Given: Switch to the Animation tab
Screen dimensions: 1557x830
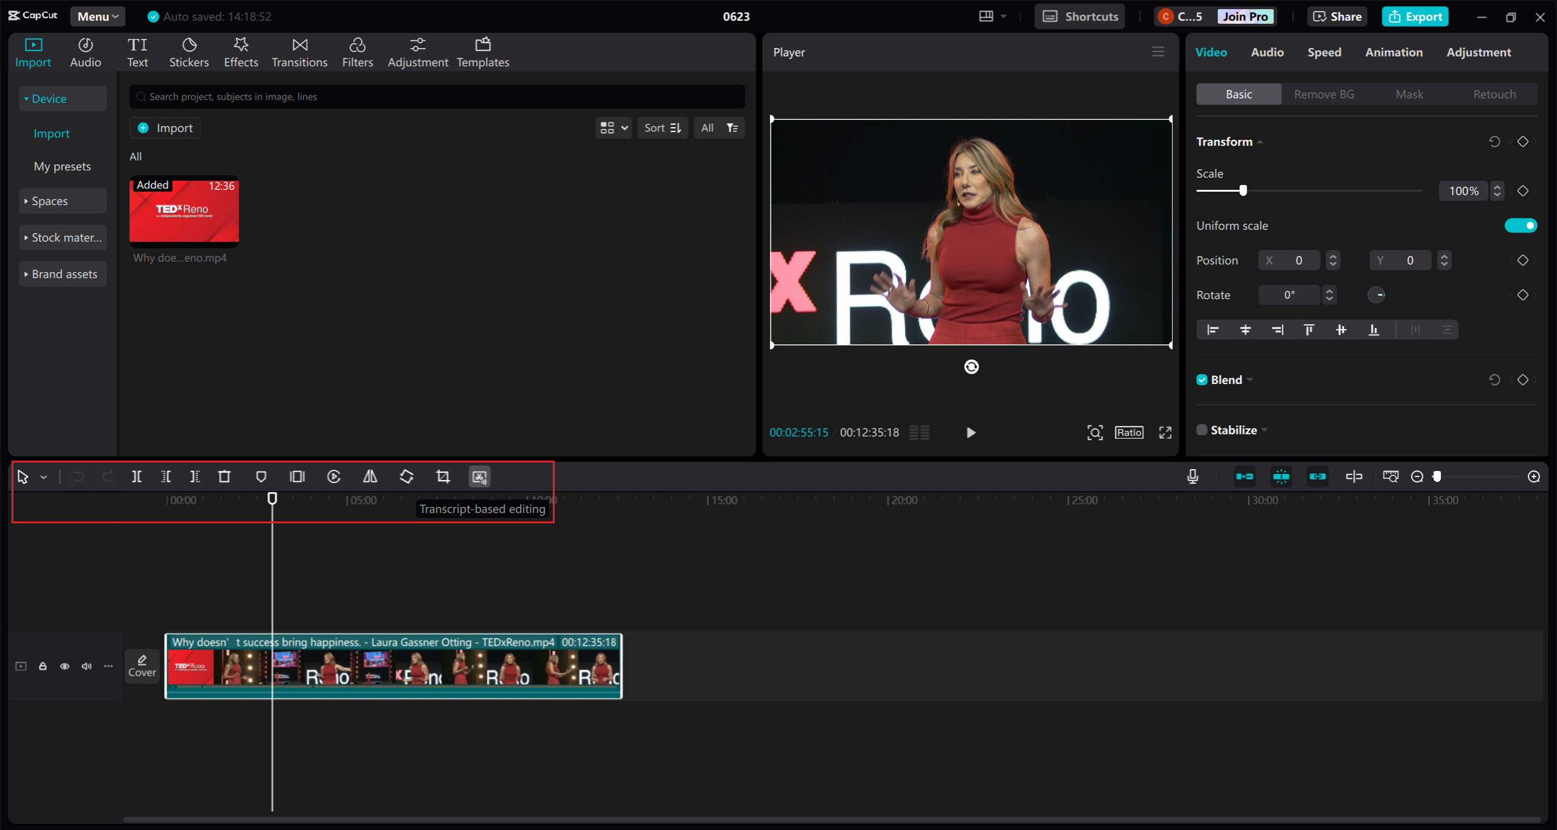Looking at the screenshot, I should click(x=1393, y=52).
